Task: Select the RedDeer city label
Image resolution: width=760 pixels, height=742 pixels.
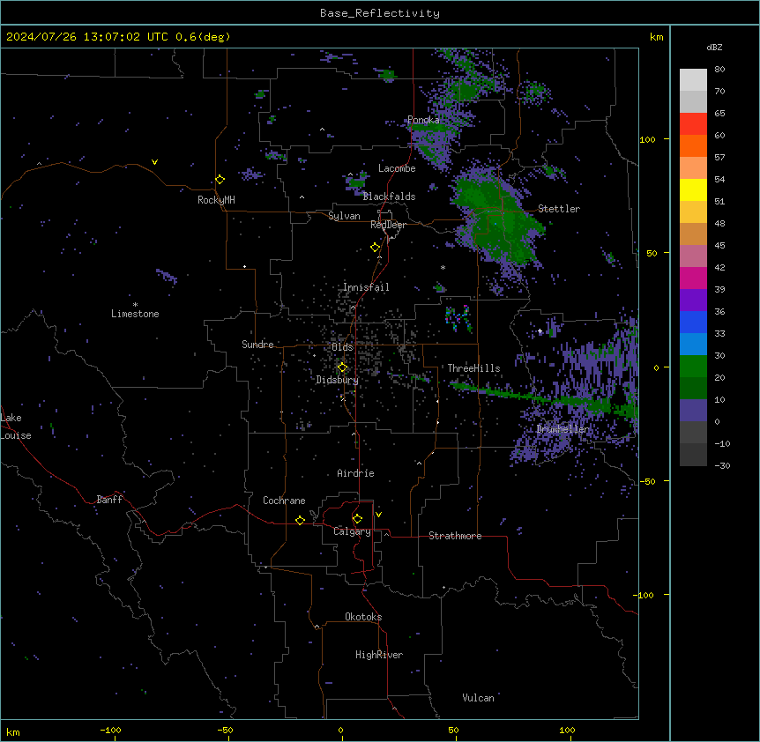Action: click(x=388, y=225)
